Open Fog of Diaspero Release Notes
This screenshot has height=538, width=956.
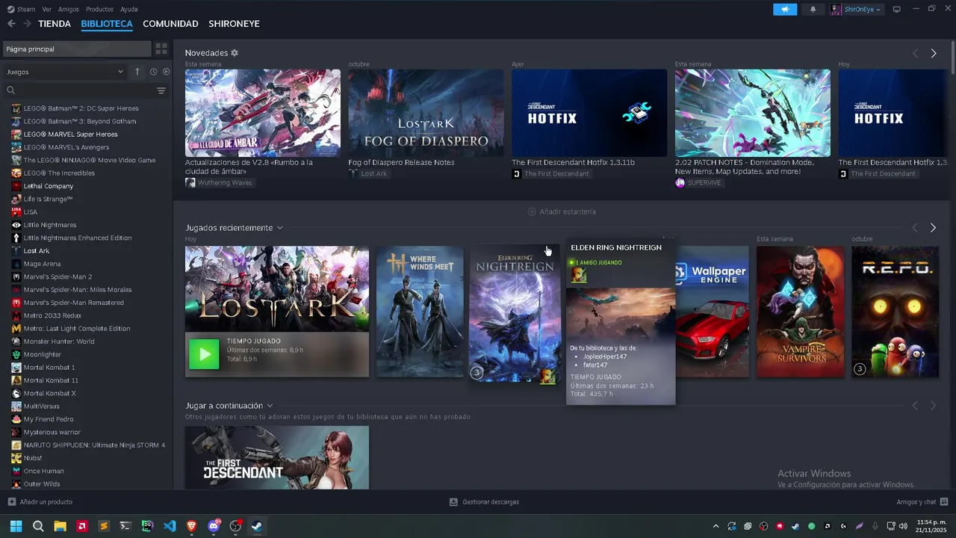[401, 162]
